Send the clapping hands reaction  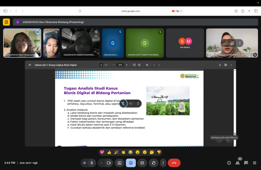pyautogui.click(x=123, y=152)
